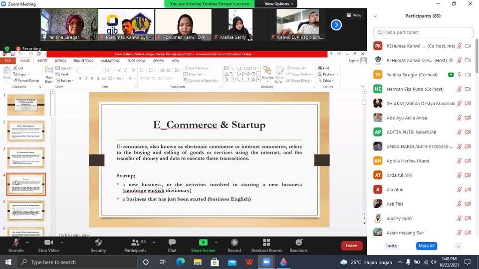Toggle microphone icon for Ade Ayu Aulia Anisa
This screenshot has height=269, width=479.
click(x=459, y=118)
